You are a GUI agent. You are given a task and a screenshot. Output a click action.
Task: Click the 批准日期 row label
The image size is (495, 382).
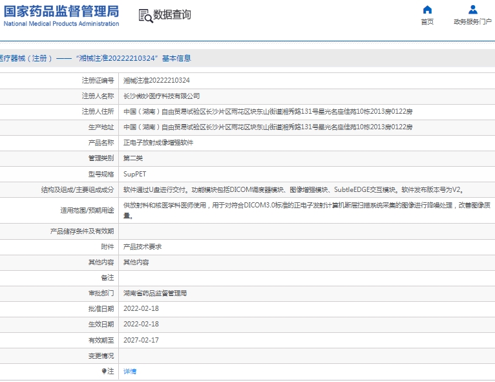(x=101, y=309)
